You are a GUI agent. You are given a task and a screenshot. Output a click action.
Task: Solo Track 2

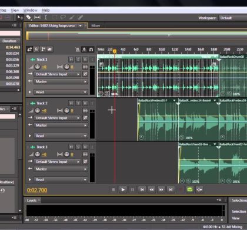[x=78, y=103]
